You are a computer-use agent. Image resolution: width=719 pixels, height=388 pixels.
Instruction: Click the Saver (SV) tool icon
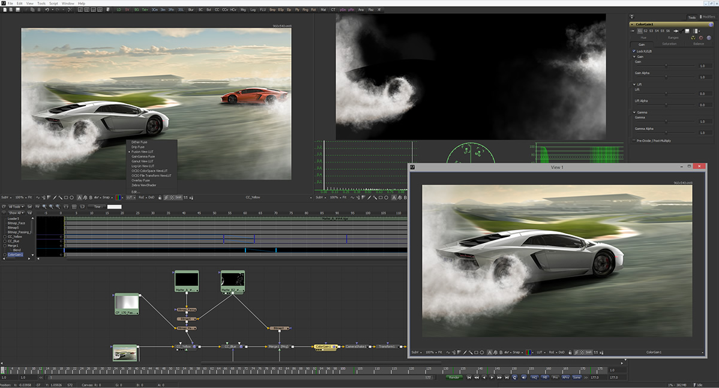[x=127, y=10]
